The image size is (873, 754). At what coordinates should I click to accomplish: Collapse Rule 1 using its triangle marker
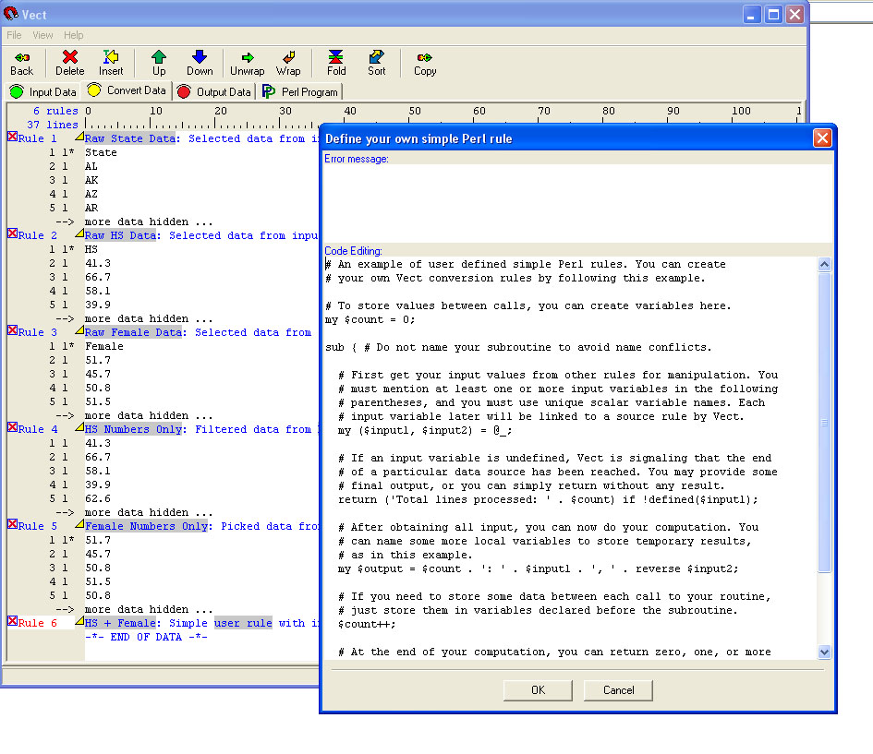[79, 137]
